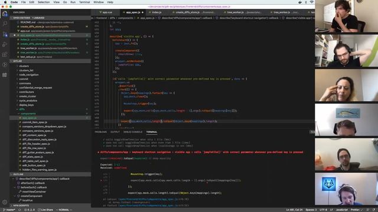
Task: Click the unsaved dot on app_spec.js tab
Action: coord(142,12)
